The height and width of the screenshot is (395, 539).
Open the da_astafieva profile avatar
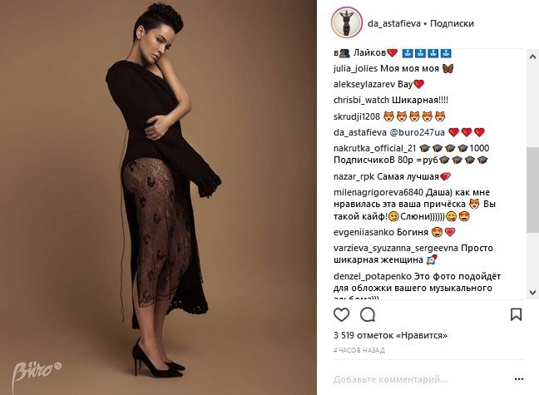click(x=347, y=22)
